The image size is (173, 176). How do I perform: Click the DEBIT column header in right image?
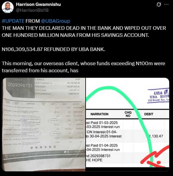(x=149, y=114)
